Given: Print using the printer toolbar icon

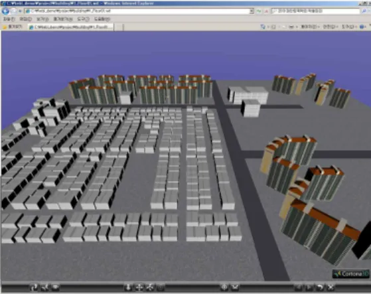Looking at the screenshot, I should click(x=291, y=27).
